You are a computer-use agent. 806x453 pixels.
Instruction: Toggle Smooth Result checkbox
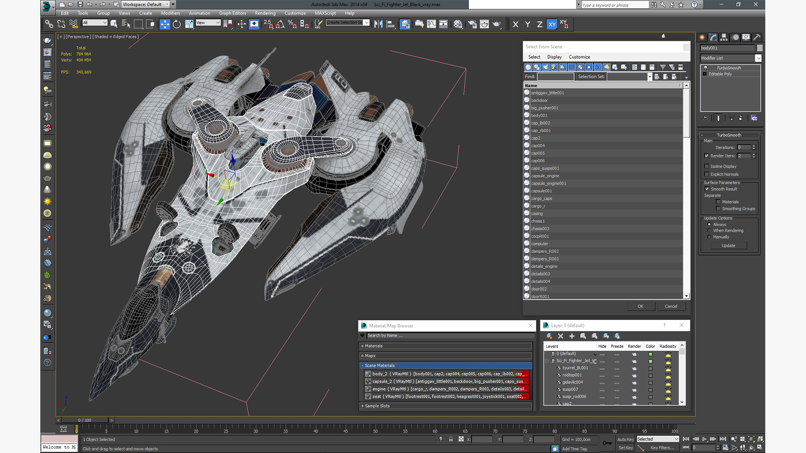coord(707,189)
